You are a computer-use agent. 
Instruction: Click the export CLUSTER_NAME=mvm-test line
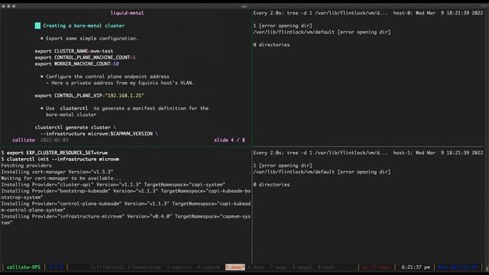(x=74, y=51)
